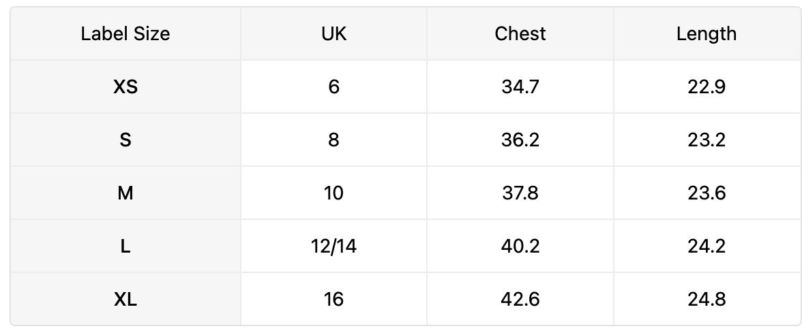802x335 pixels.
Task: Click the length value 24.8
Action: 707,299
